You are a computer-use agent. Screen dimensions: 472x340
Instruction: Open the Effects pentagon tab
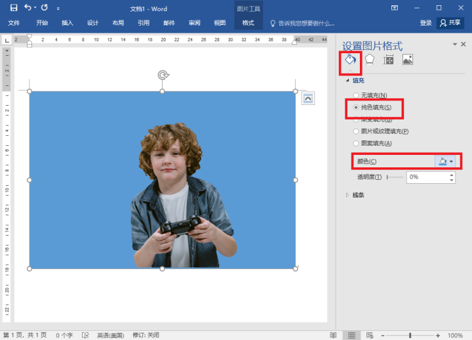tap(370, 60)
